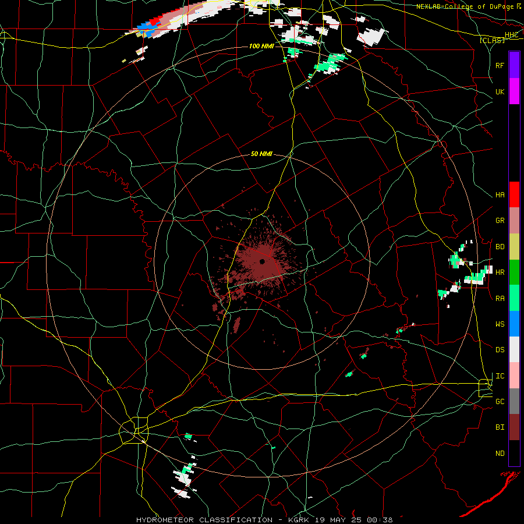The image size is (524, 524).
Task: Click the light pink IC legend swatch
Action: tap(514, 376)
